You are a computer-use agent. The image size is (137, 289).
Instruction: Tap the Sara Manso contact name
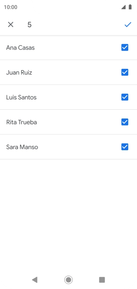[22, 147]
